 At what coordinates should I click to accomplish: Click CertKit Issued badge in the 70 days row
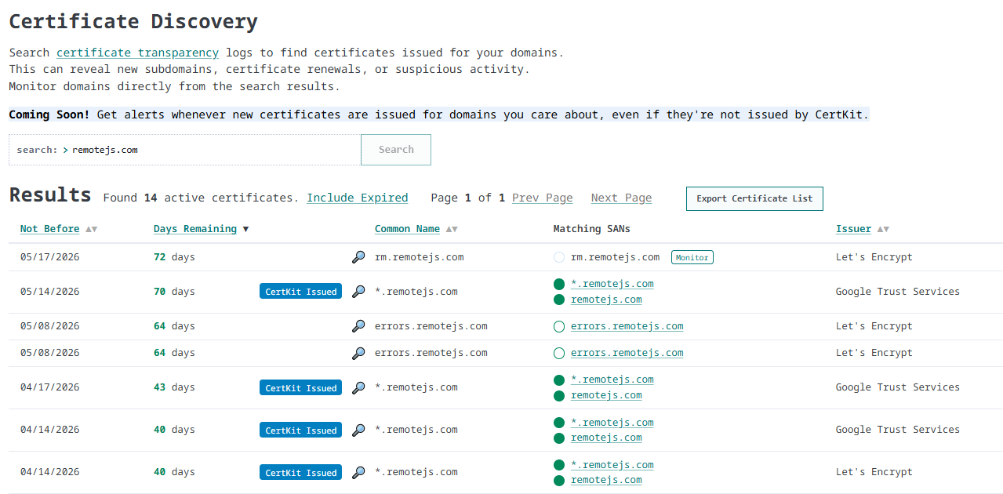(301, 292)
